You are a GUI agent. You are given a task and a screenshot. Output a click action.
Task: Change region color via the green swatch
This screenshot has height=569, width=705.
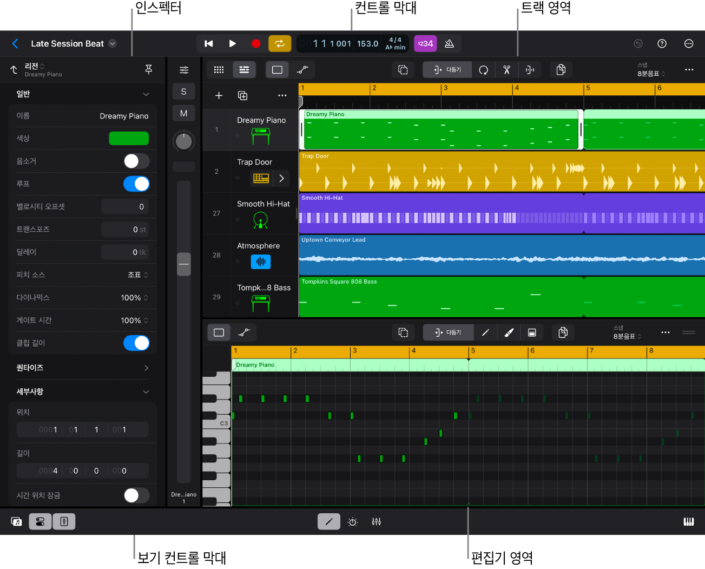pos(129,138)
